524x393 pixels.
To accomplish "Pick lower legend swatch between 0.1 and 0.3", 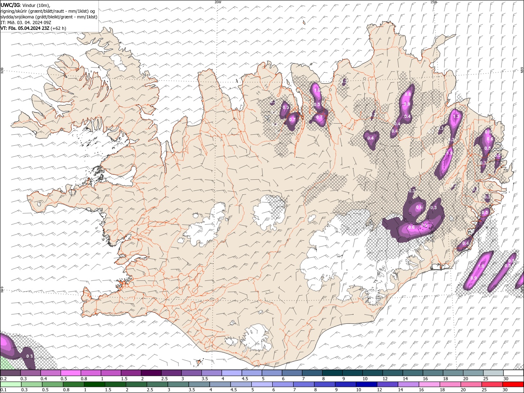I will click(11, 384).
